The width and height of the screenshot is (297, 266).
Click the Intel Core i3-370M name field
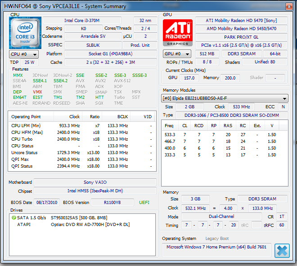point(82,20)
